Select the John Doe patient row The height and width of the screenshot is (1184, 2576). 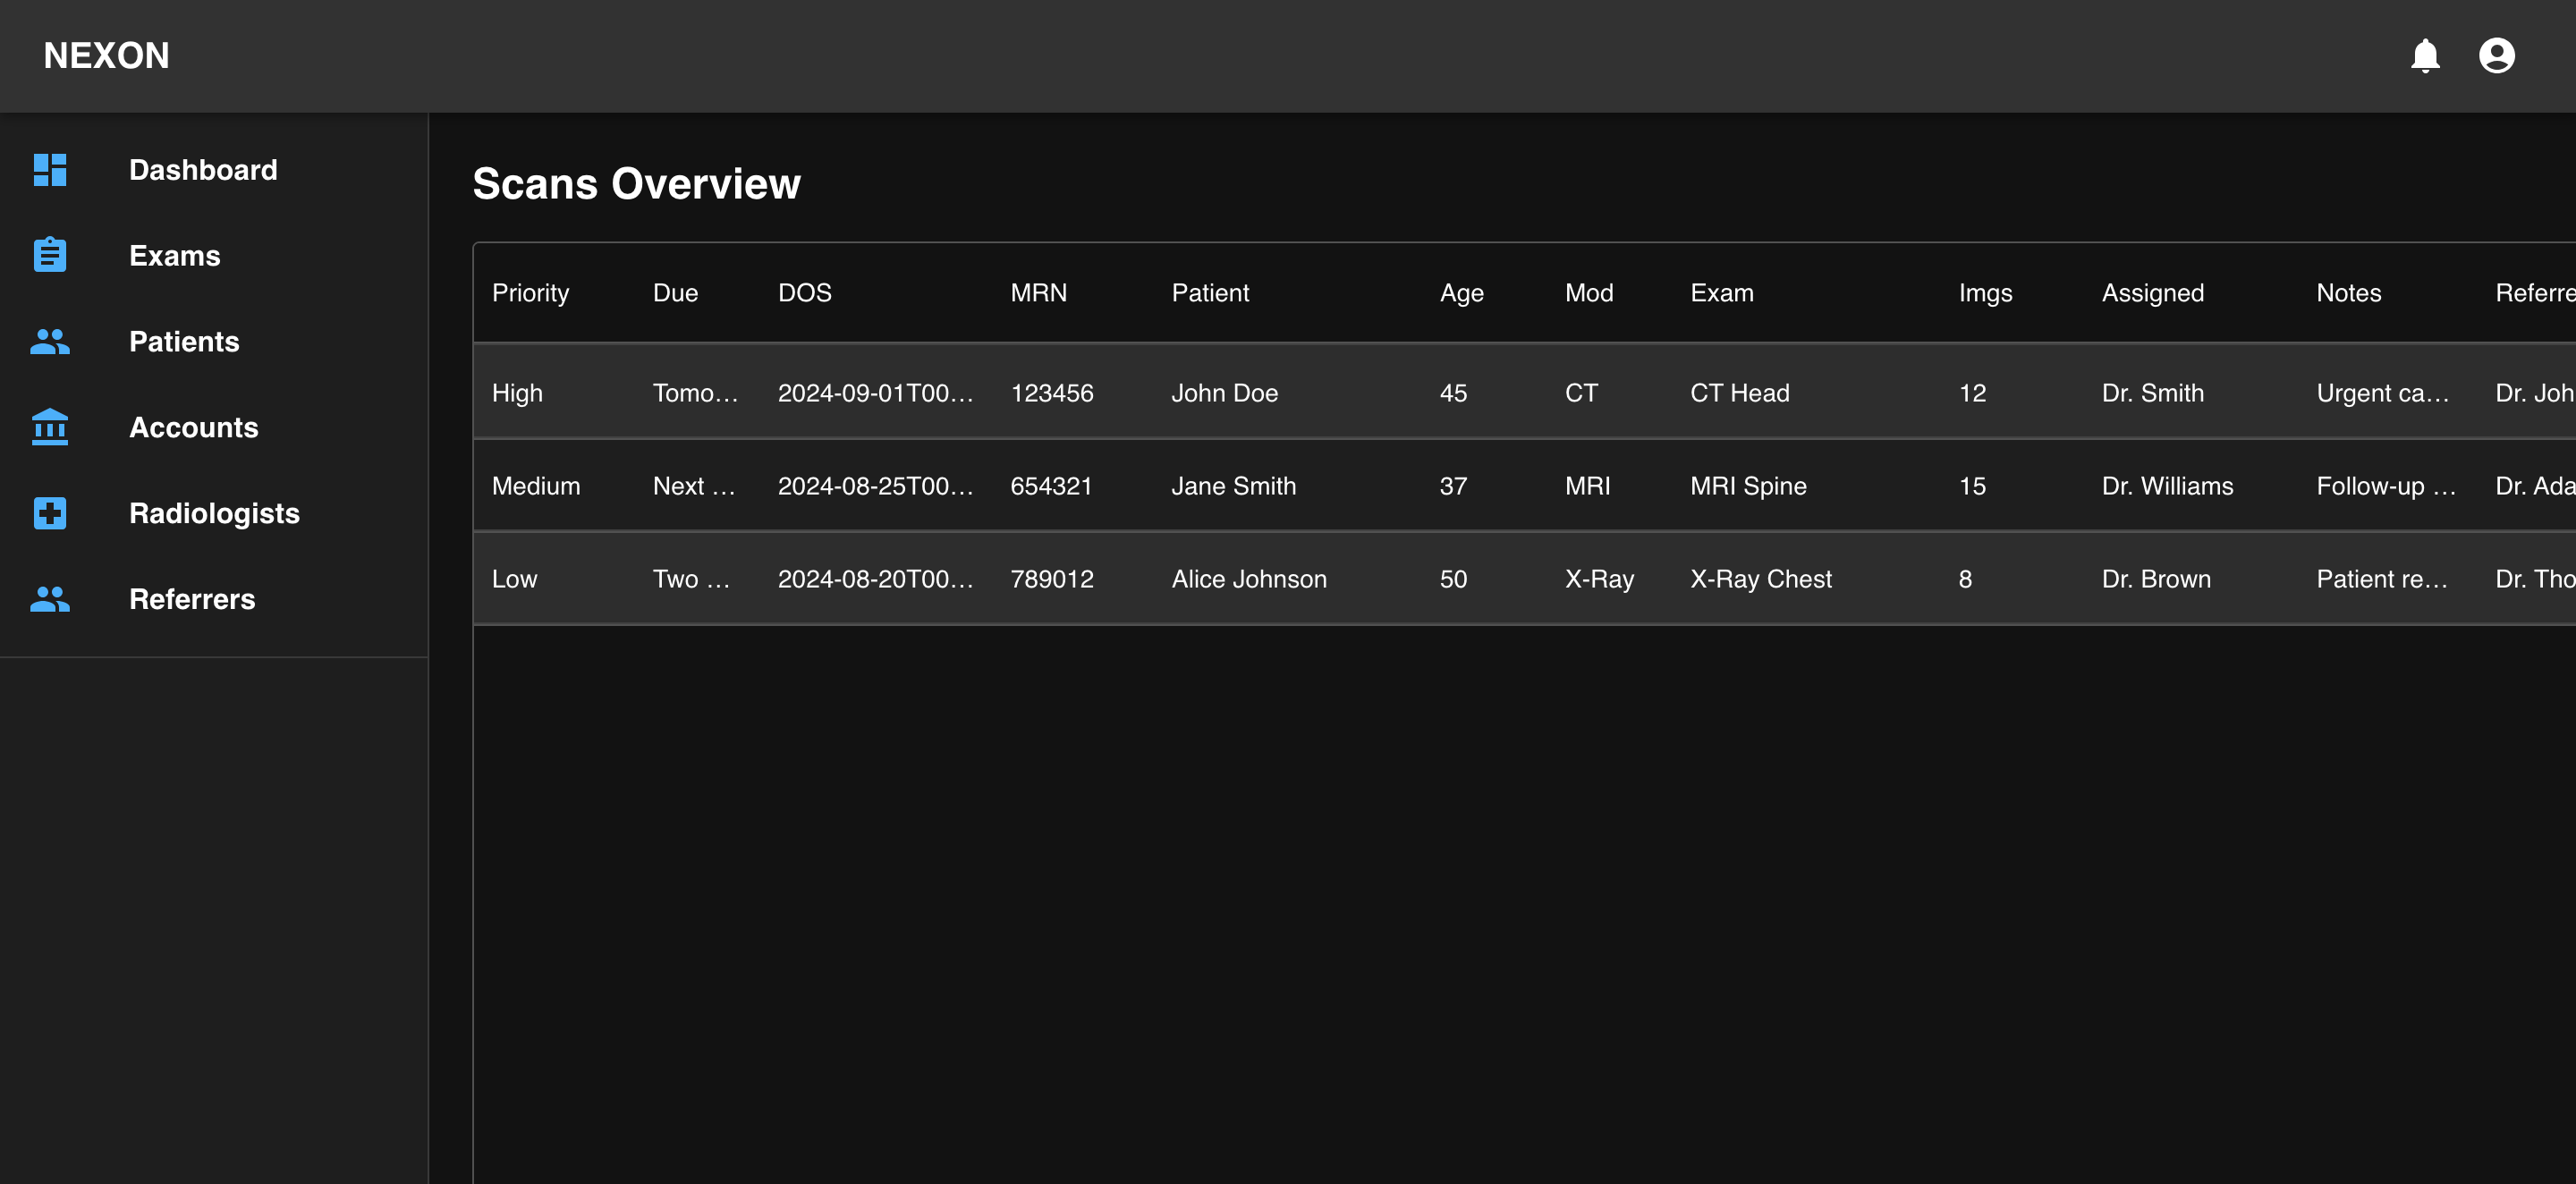point(1224,393)
